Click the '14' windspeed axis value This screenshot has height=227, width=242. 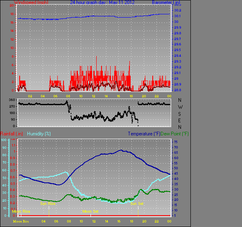point(12,31)
